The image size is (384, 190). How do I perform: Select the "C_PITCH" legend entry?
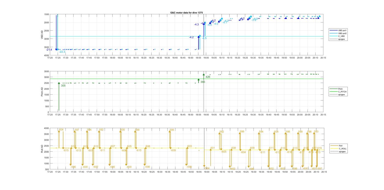tap(338, 92)
